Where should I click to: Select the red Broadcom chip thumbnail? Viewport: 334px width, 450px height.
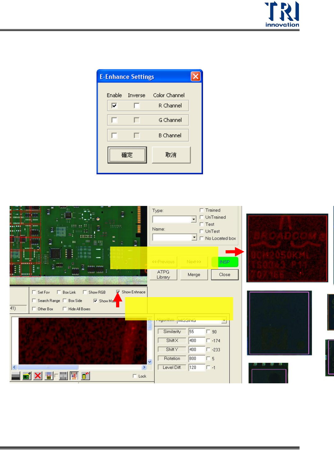(287, 248)
